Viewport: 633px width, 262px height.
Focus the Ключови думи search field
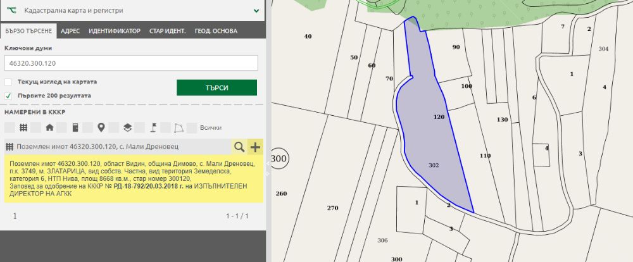point(131,63)
